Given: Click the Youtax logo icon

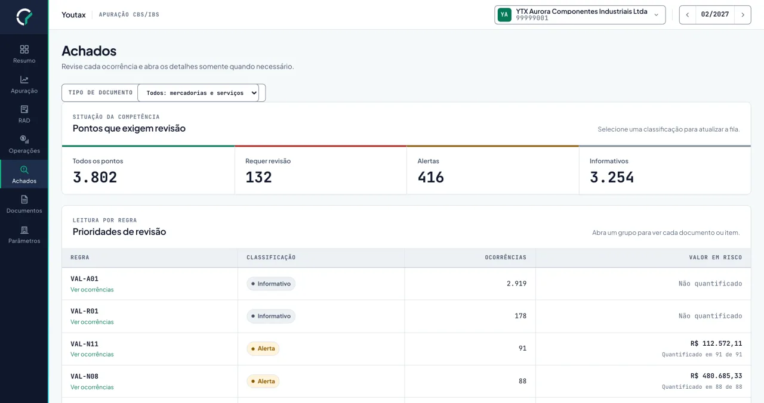Looking at the screenshot, I should click(x=24, y=17).
